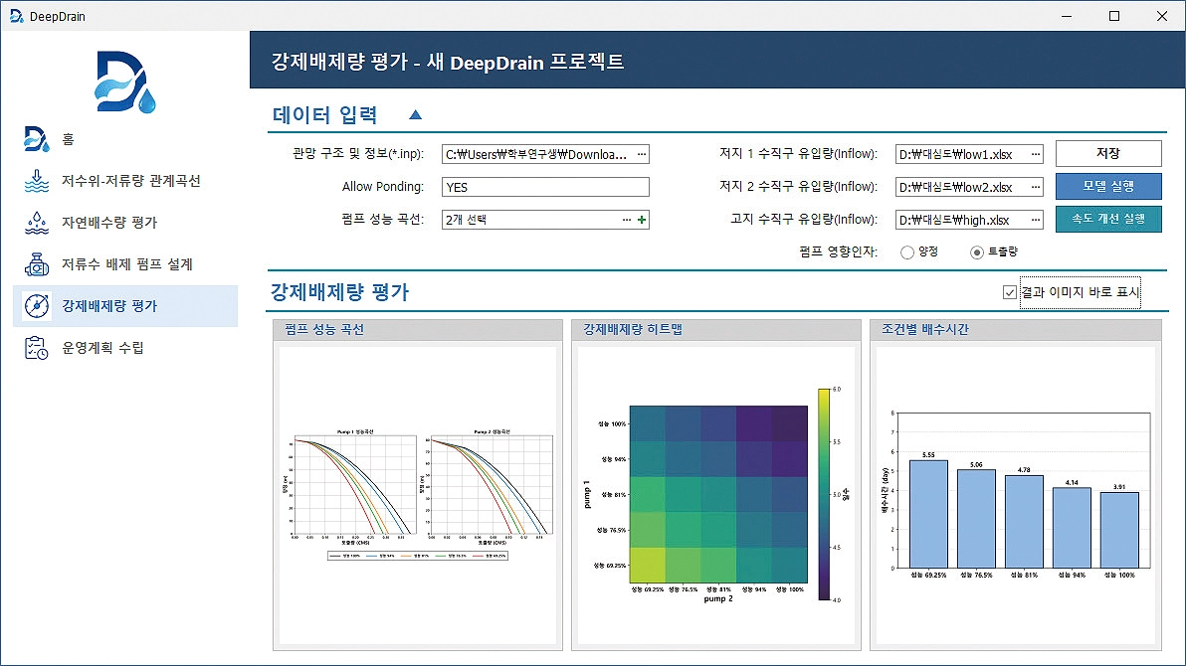Browse file for low2.xlsx inflow
Viewport: 1186px width, 666px height.
click(1036, 187)
